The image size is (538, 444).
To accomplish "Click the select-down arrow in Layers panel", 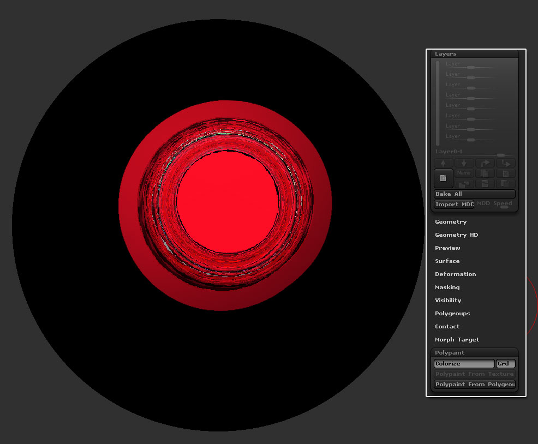I will [x=464, y=163].
